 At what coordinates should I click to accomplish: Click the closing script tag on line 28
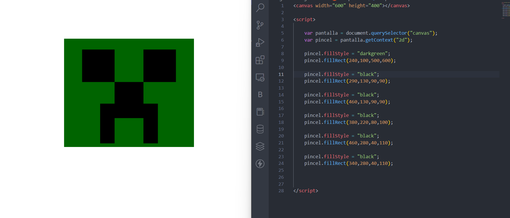tap(306, 191)
